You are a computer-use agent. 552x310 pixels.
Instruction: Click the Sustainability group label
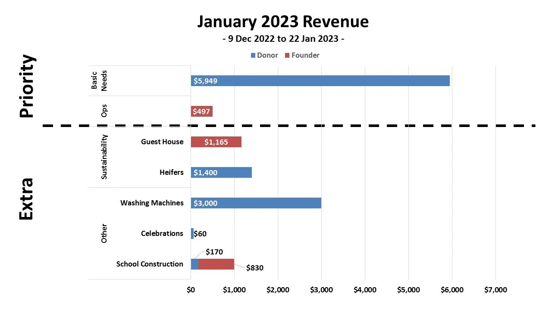104,157
